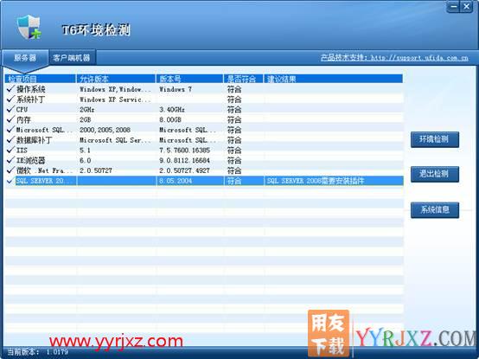
Task: Click the 环境检测 button
Action: (434, 139)
